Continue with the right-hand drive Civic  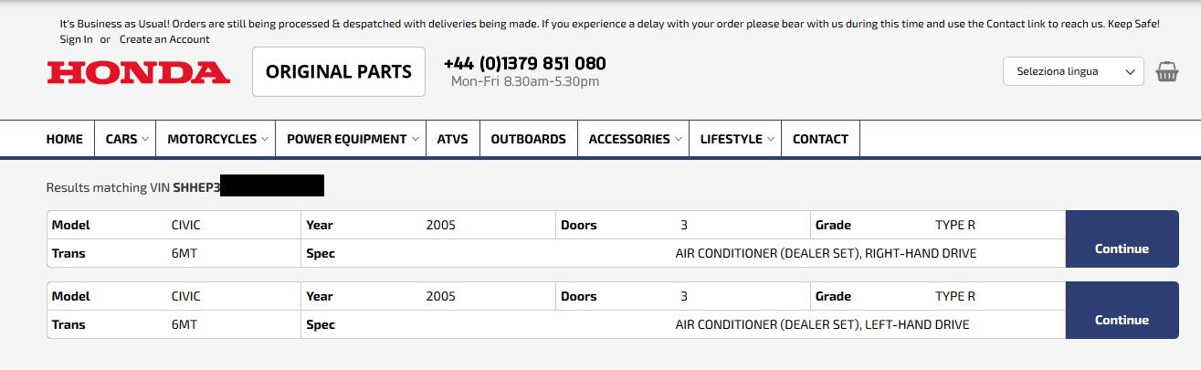[x=1122, y=239]
